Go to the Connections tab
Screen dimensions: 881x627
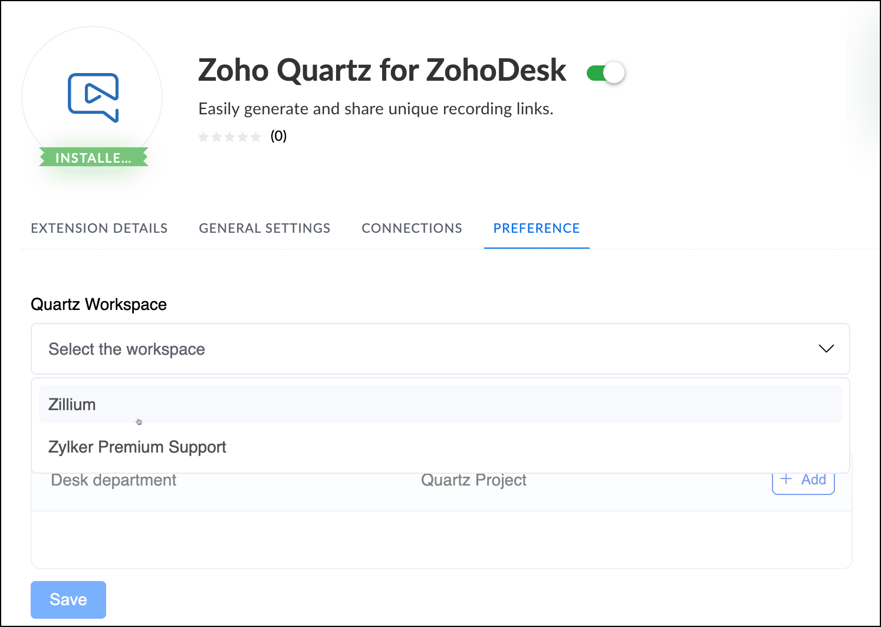pyautogui.click(x=412, y=229)
